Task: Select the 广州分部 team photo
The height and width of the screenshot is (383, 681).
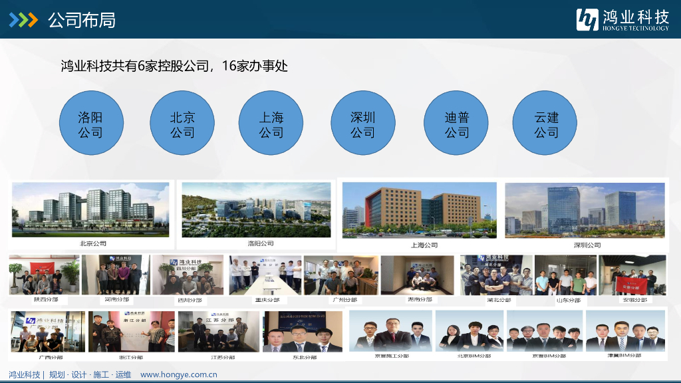Action: click(341, 275)
